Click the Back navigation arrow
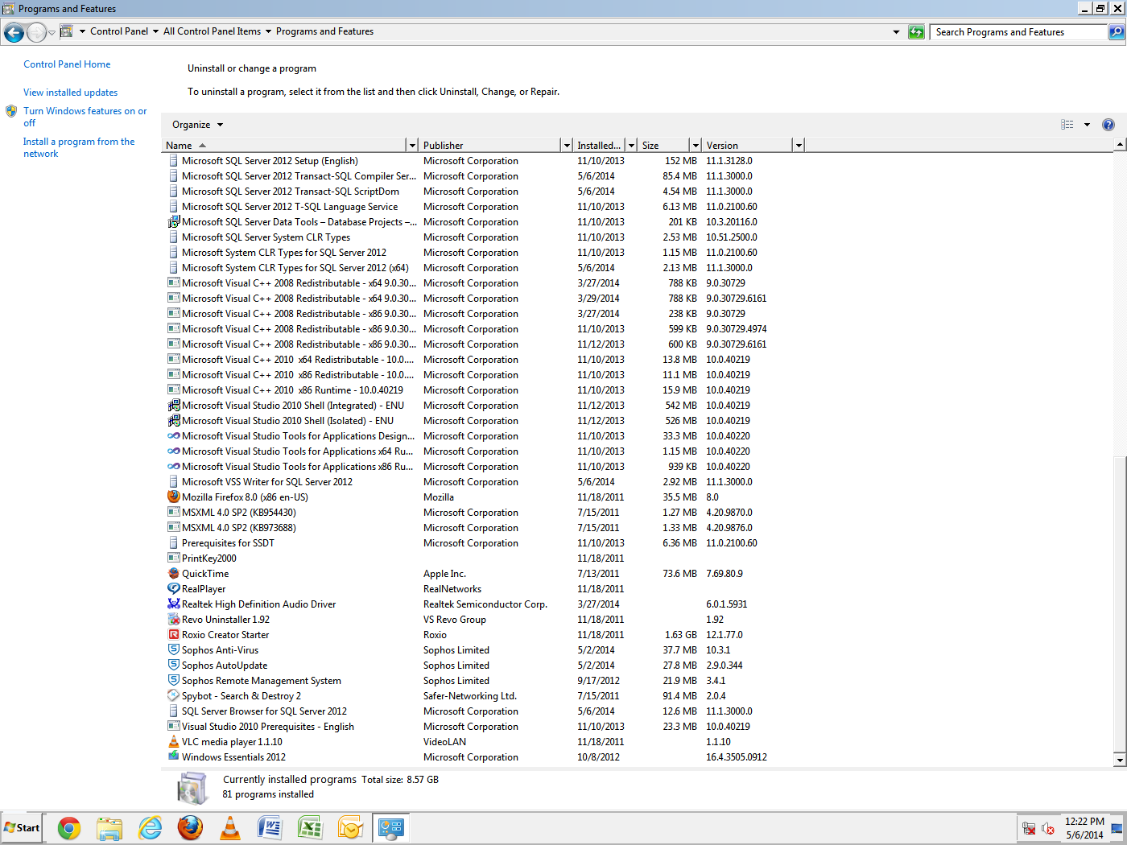 [x=14, y=32]
